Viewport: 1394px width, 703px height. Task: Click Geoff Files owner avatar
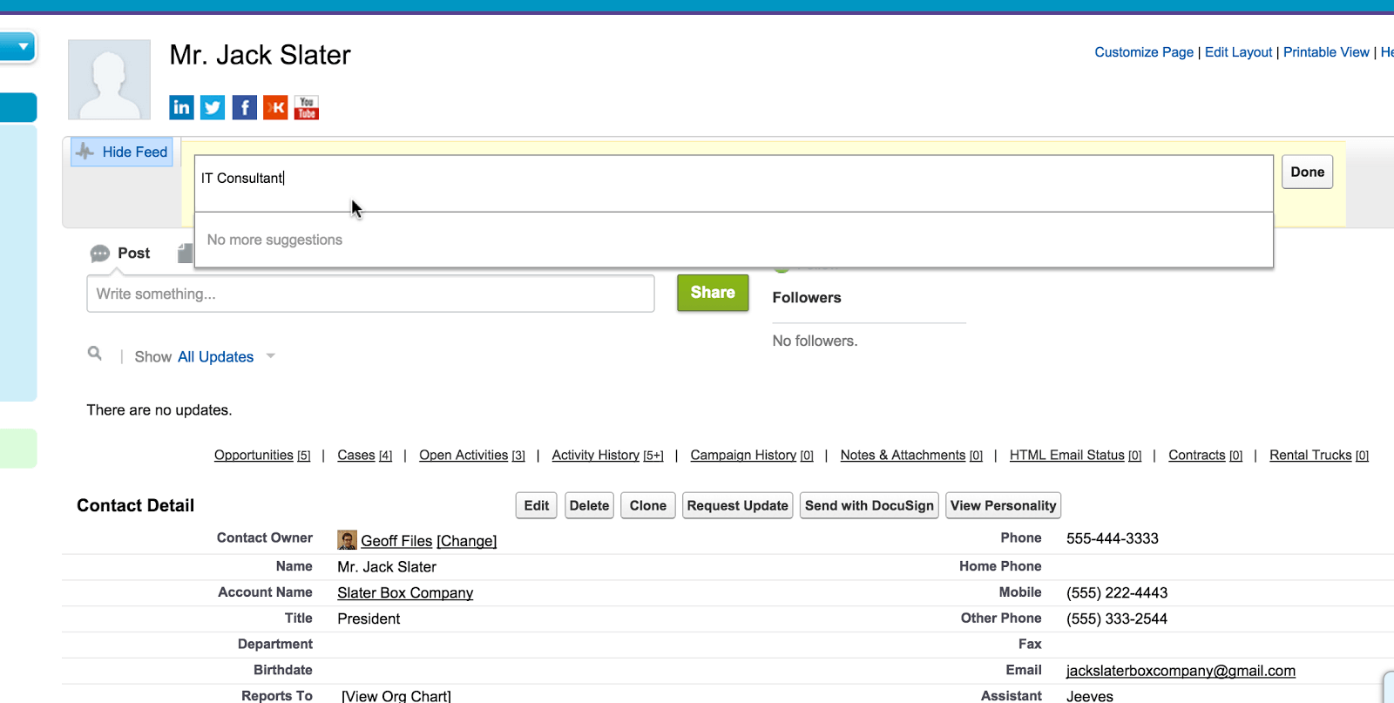coord(347,540)
